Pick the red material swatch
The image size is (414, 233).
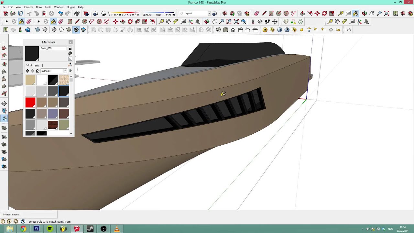click(x=30, y=103)
